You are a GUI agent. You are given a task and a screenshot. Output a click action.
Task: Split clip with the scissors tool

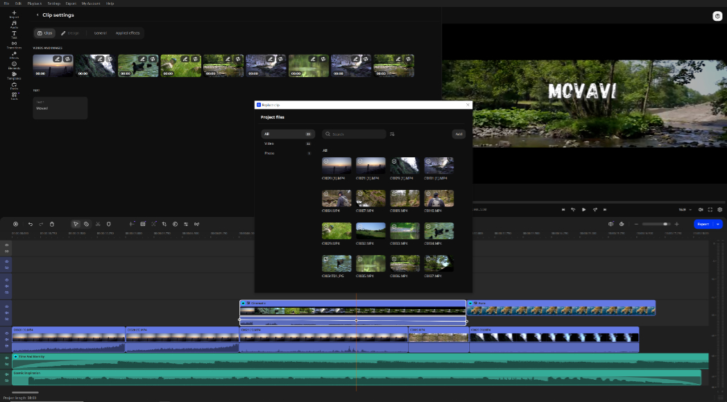[x=98, y=224]
